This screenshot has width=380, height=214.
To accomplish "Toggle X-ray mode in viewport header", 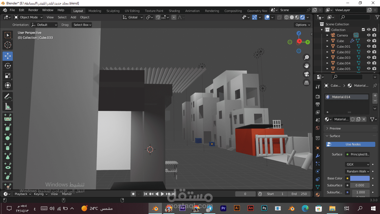I will [x=280, y=17].
